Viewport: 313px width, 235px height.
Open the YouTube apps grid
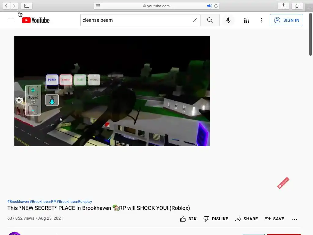click(x=247, y=20)
